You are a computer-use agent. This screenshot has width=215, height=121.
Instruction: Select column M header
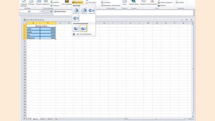(148, 23)
